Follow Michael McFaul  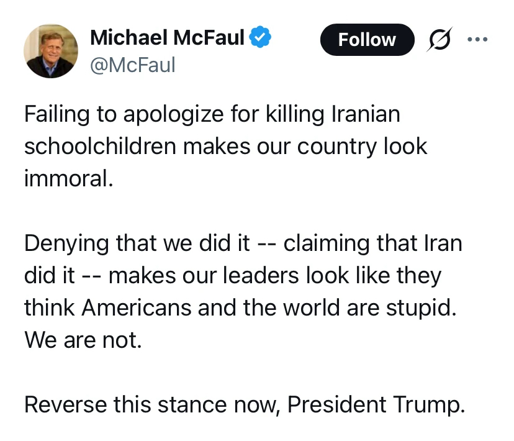point(366,39)
